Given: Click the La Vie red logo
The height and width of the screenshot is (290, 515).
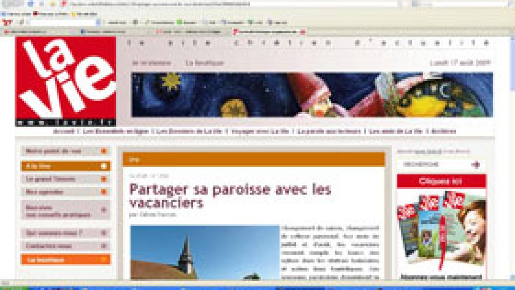Looking at the screenshot, I should point(66,81).
